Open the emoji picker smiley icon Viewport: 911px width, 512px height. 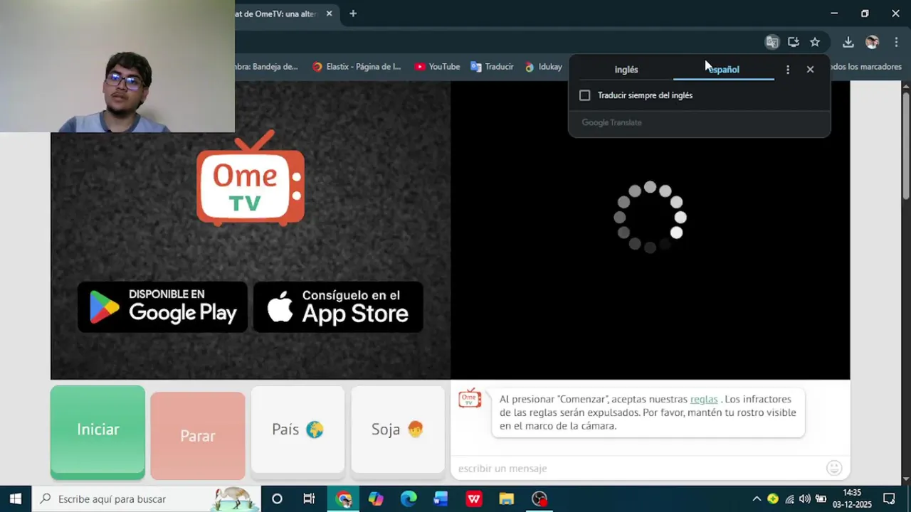point(834,468)
